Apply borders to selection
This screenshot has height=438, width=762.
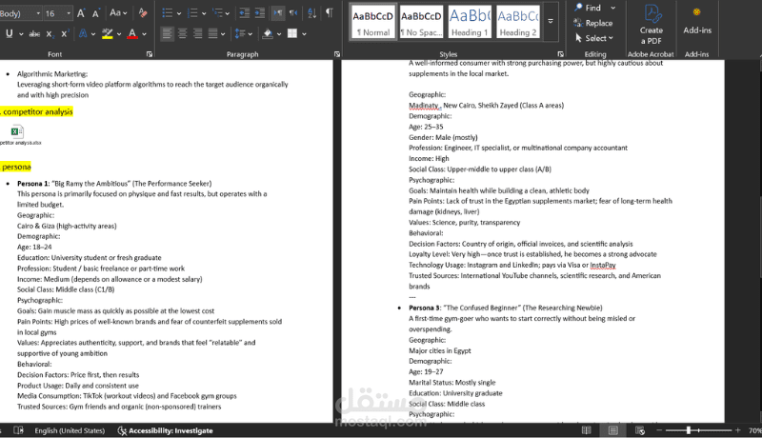click(292, 33)
